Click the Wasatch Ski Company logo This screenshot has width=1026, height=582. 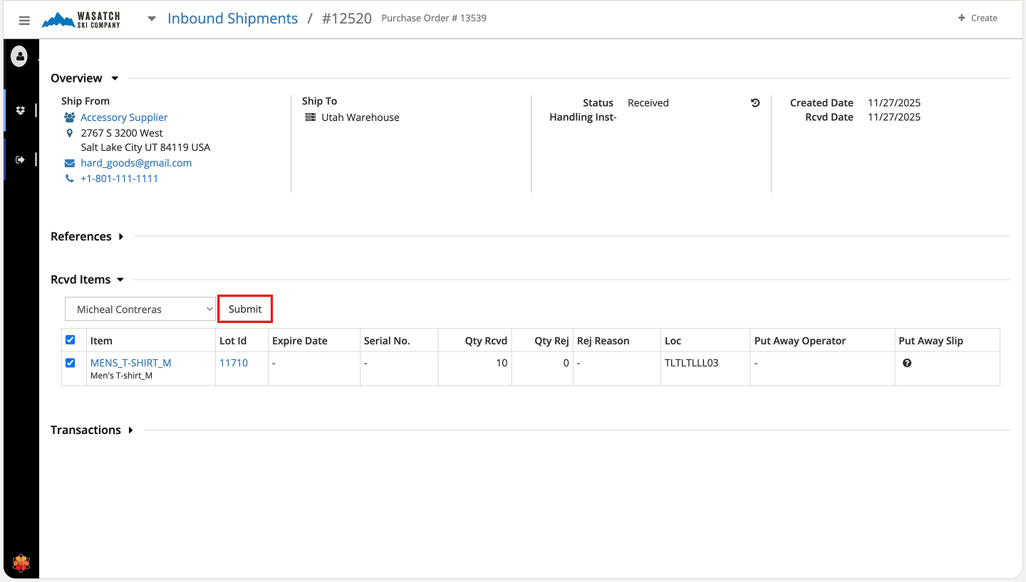[x=81, y=20]
